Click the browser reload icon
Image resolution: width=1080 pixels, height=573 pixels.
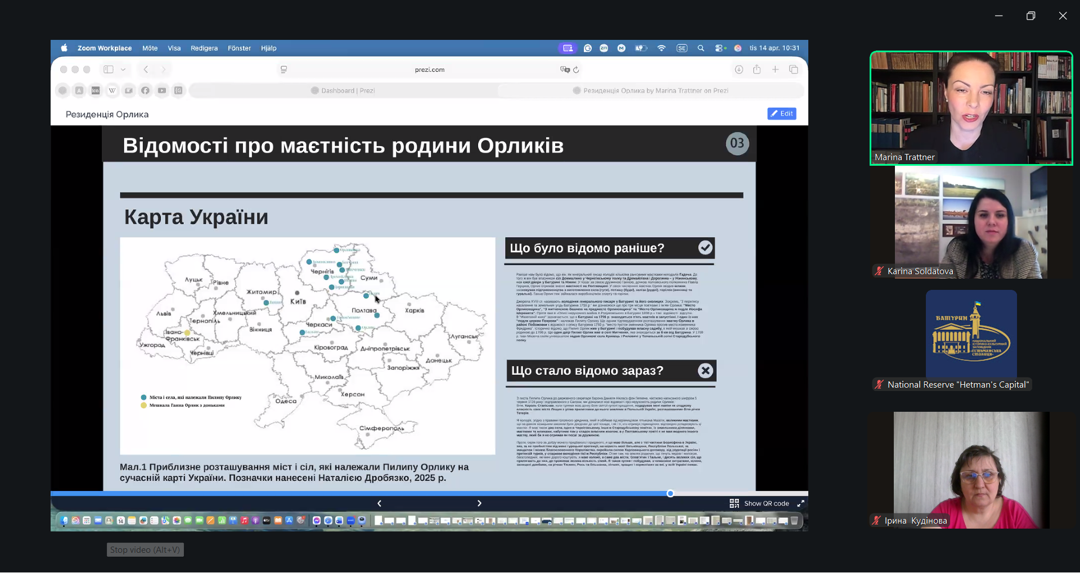point(576,70)
